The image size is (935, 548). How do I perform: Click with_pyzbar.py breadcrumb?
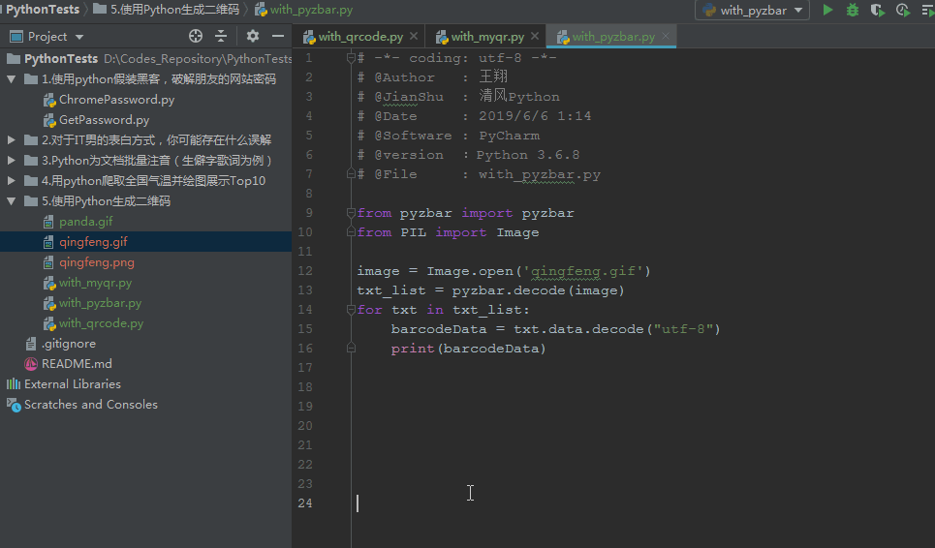[311, 10]
